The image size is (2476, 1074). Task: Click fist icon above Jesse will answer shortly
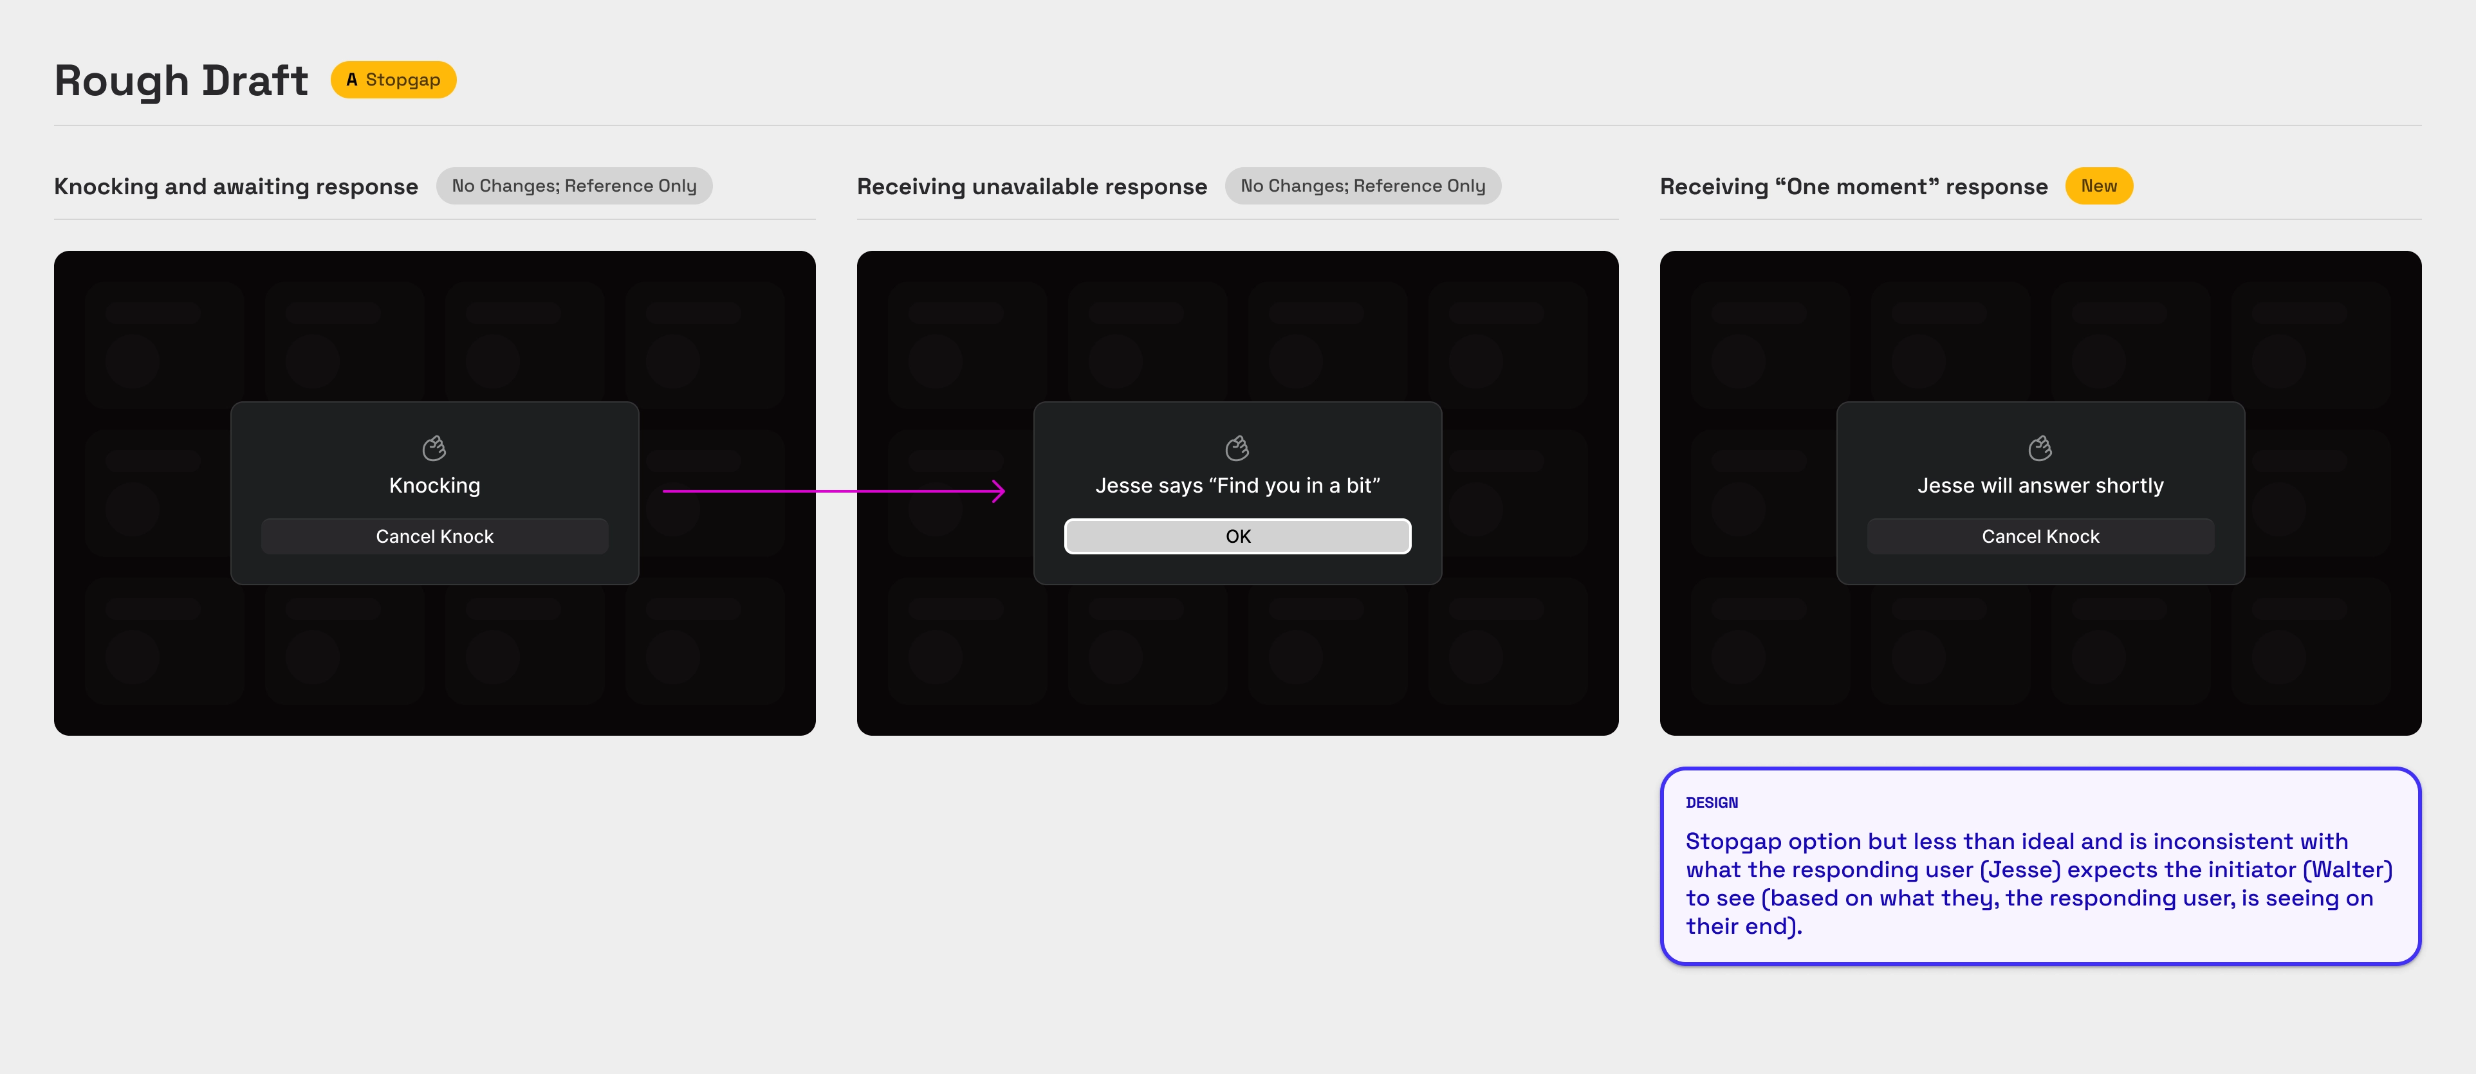[2040, 448]
